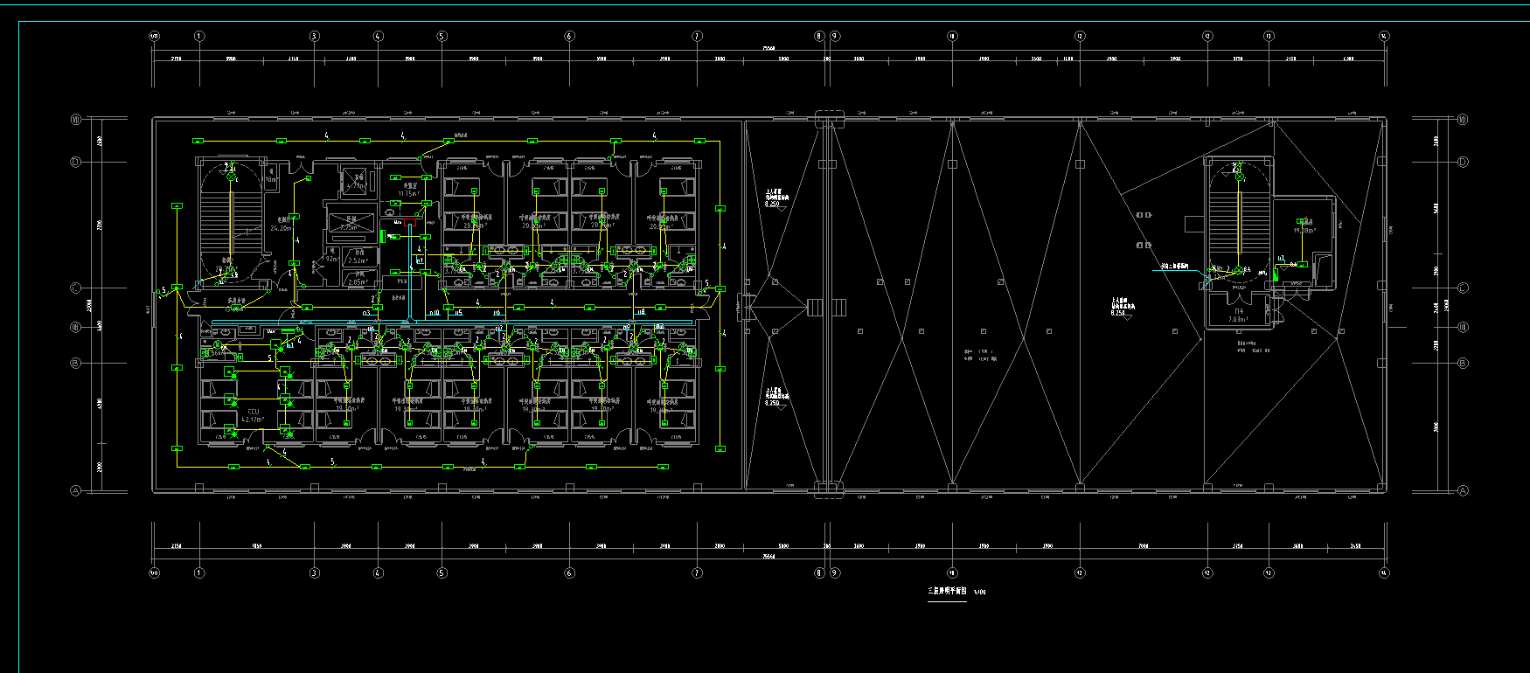1530x673 pixels.
Task: Click the top overall dimension 75560 text
Action: point(768,48)
